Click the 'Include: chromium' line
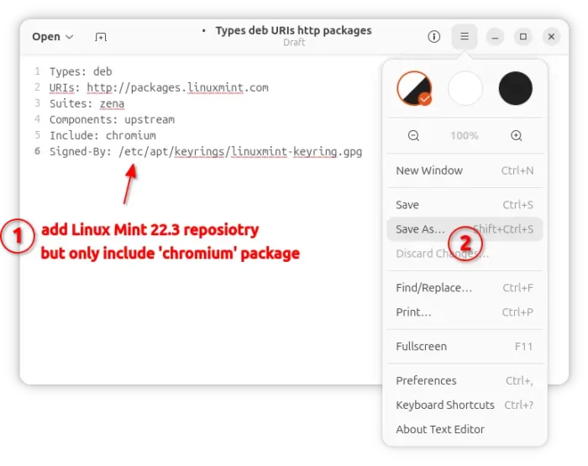The image size is (588, 466). pyautogui.click(x=102, y=135)
